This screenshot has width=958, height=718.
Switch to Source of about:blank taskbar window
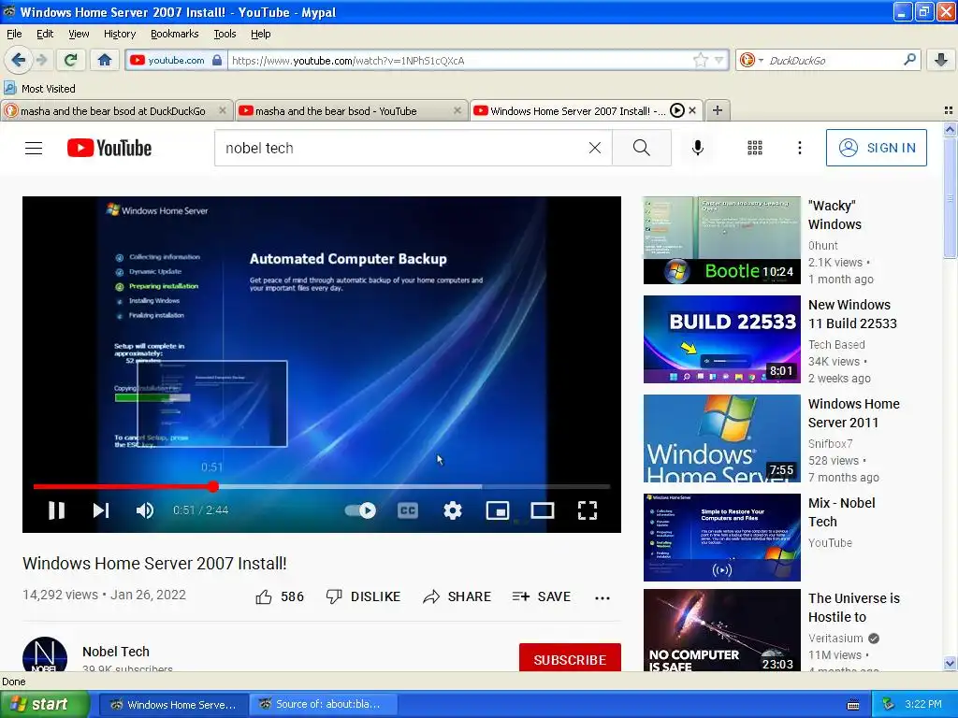click(x=323, y=705)
